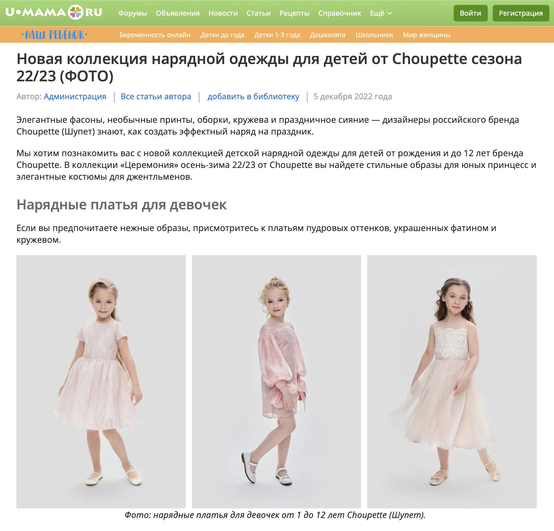This screenshot has height=531, width=554.
Task: Open Все статьи автора link
Action: [156, 96]
